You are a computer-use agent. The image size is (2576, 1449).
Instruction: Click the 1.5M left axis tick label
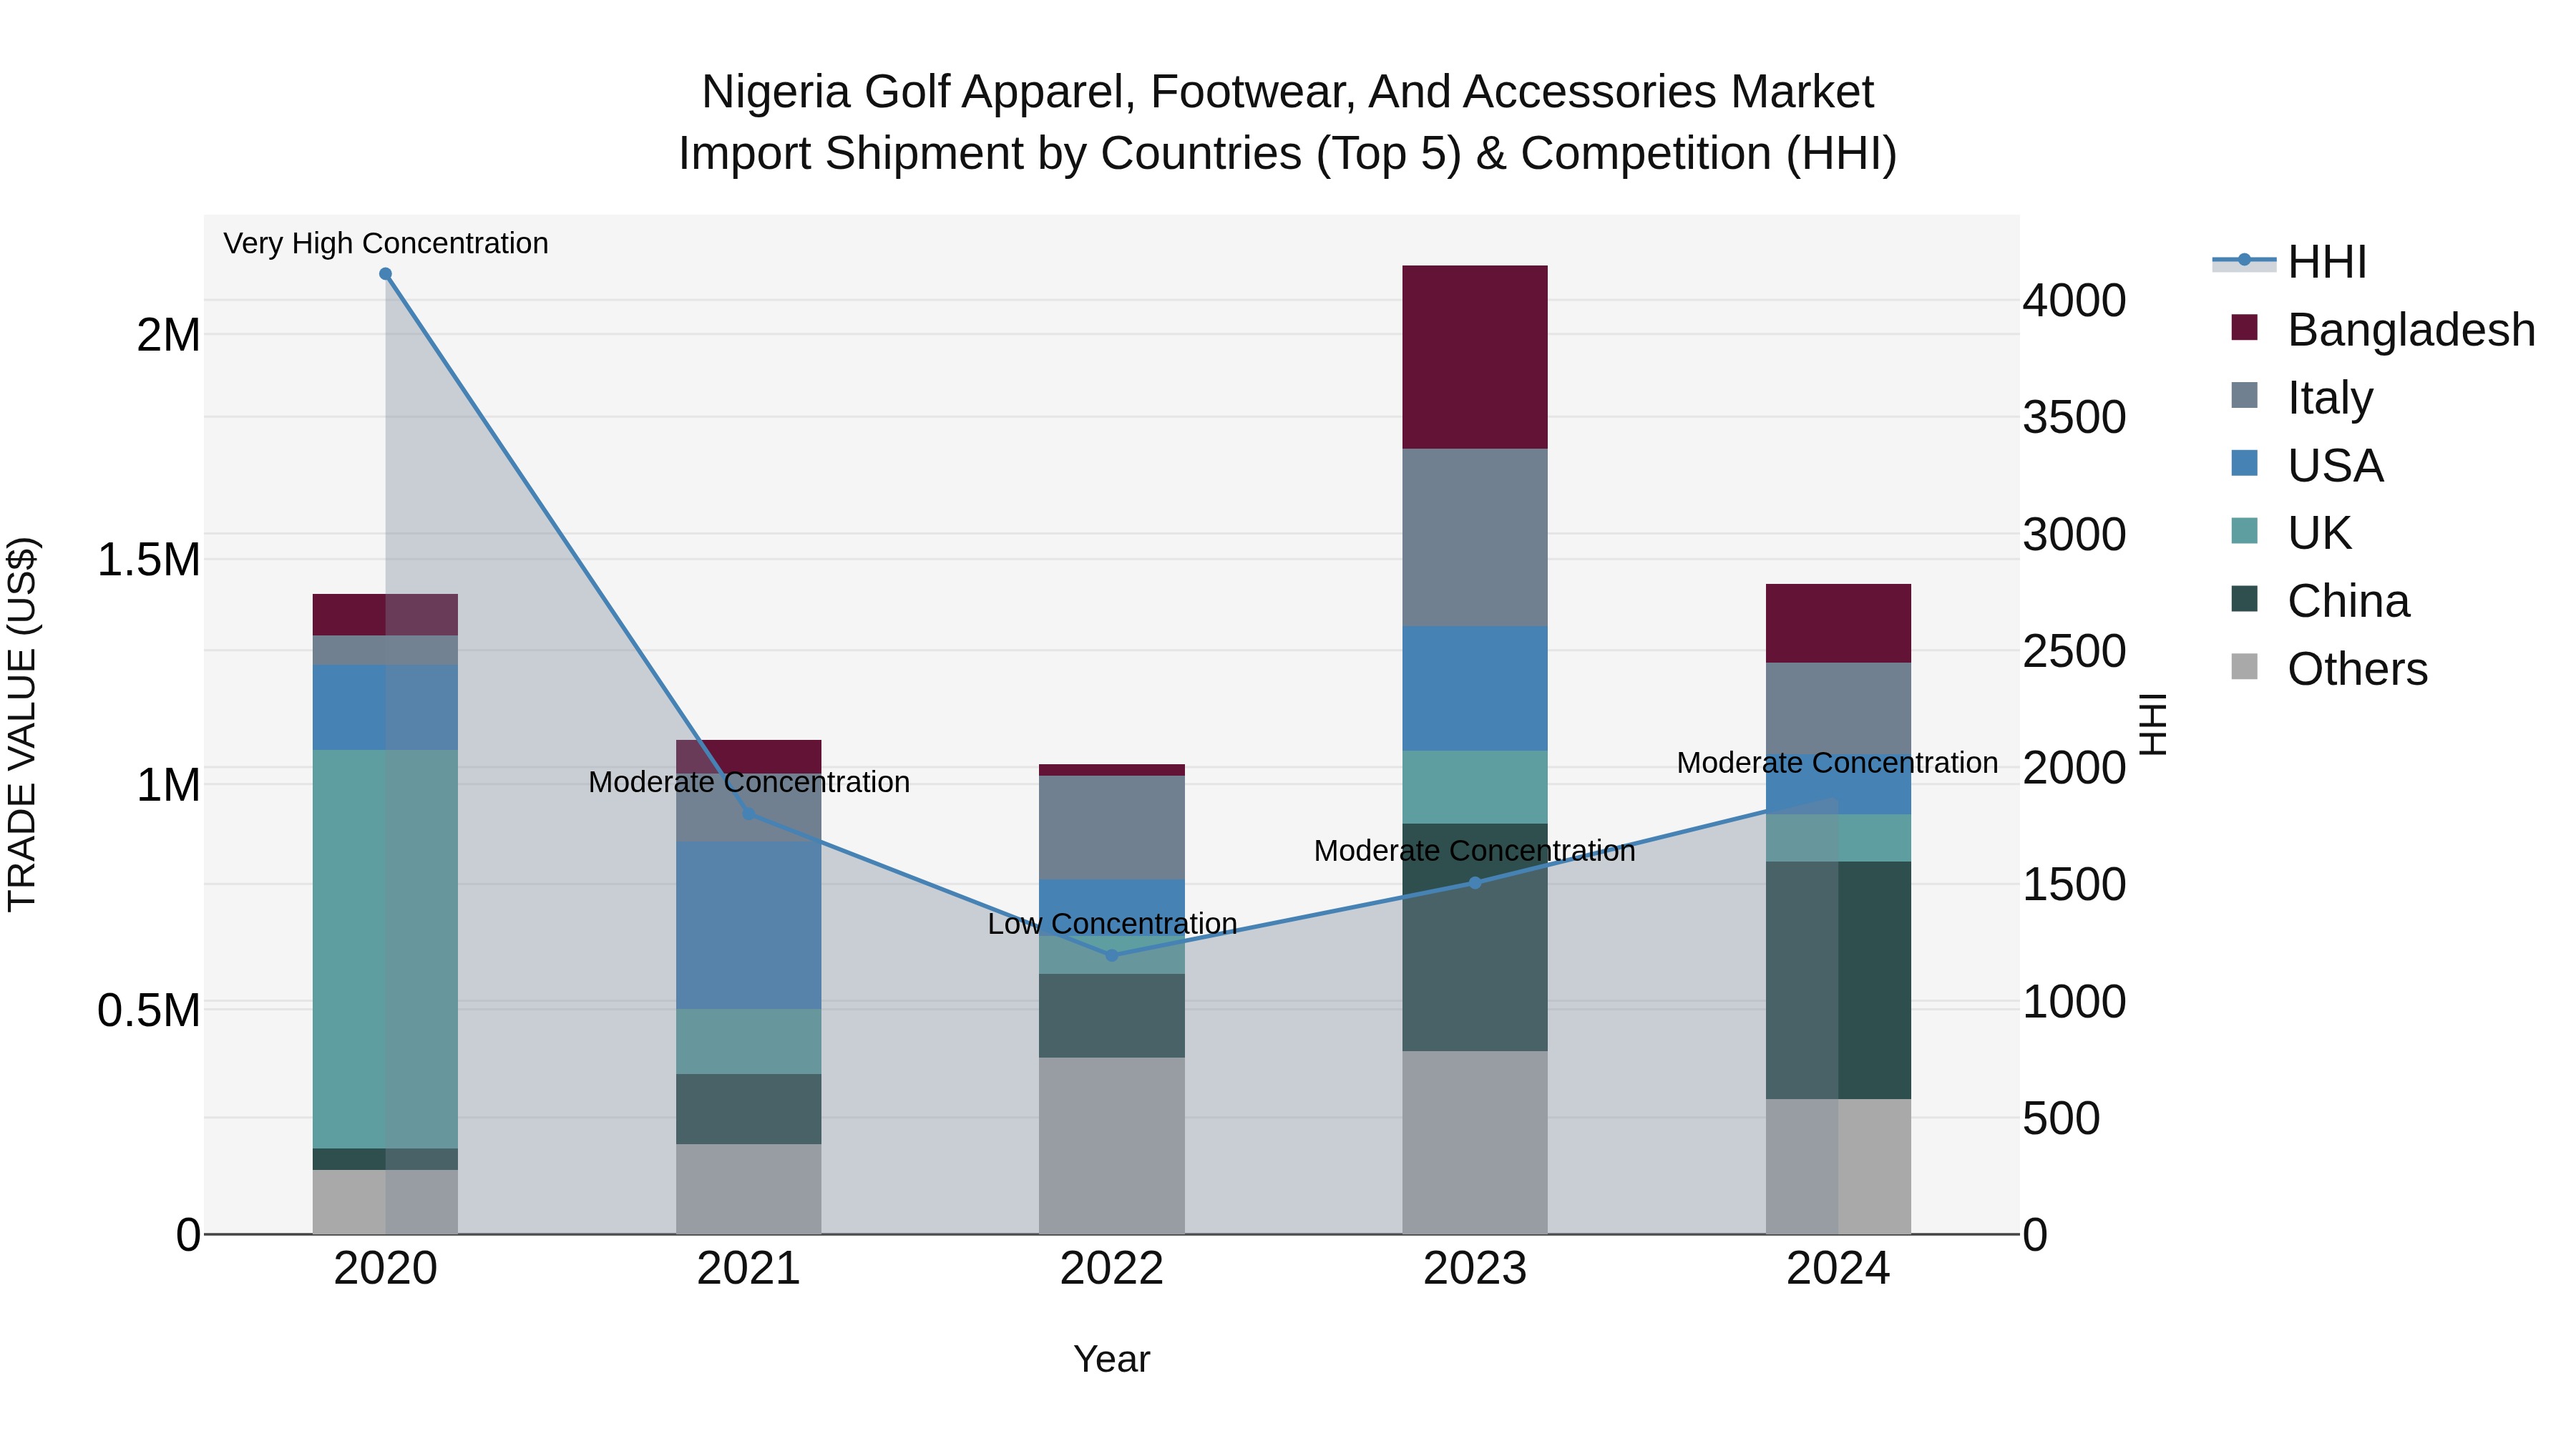pyautogui.click(x=149, y=560)
